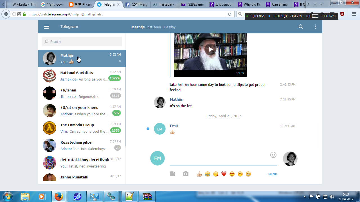Close the Telegram browser tab
The height and width of the screenshot is (202, 360).
click(x=118, y=4)
